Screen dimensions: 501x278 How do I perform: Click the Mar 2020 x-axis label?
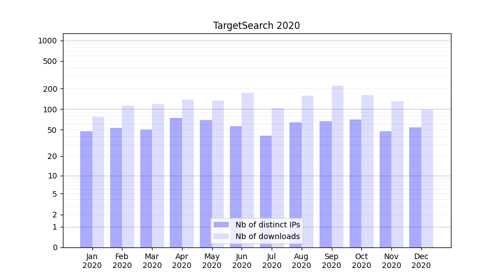tap(152, 261)
